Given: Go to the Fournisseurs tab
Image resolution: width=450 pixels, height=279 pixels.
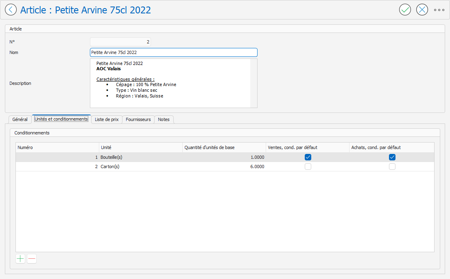Looking at the screenshot, I should pyautogui.click(x=138, y=119).
